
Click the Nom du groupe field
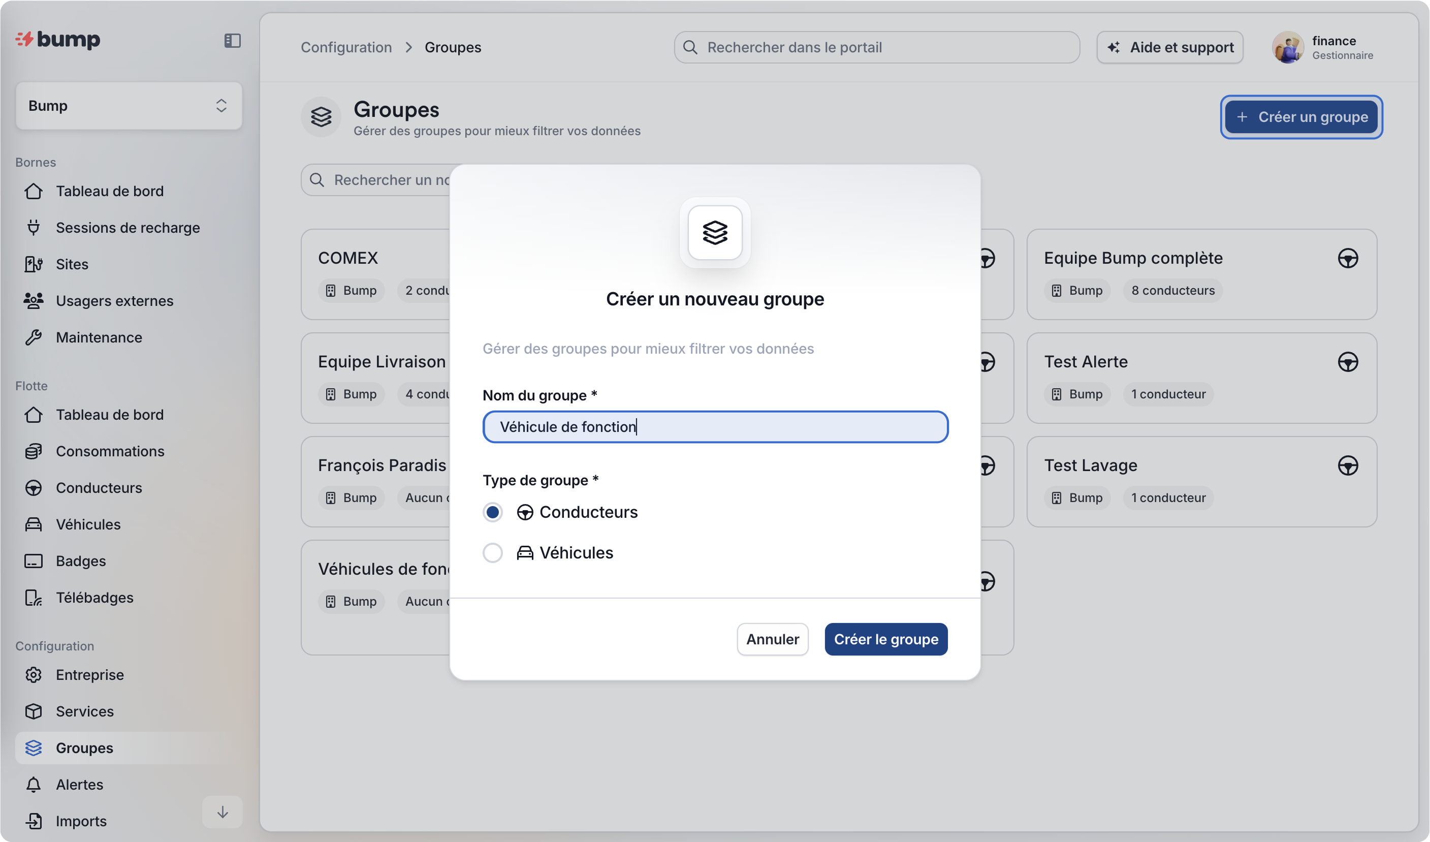point(714,426)
